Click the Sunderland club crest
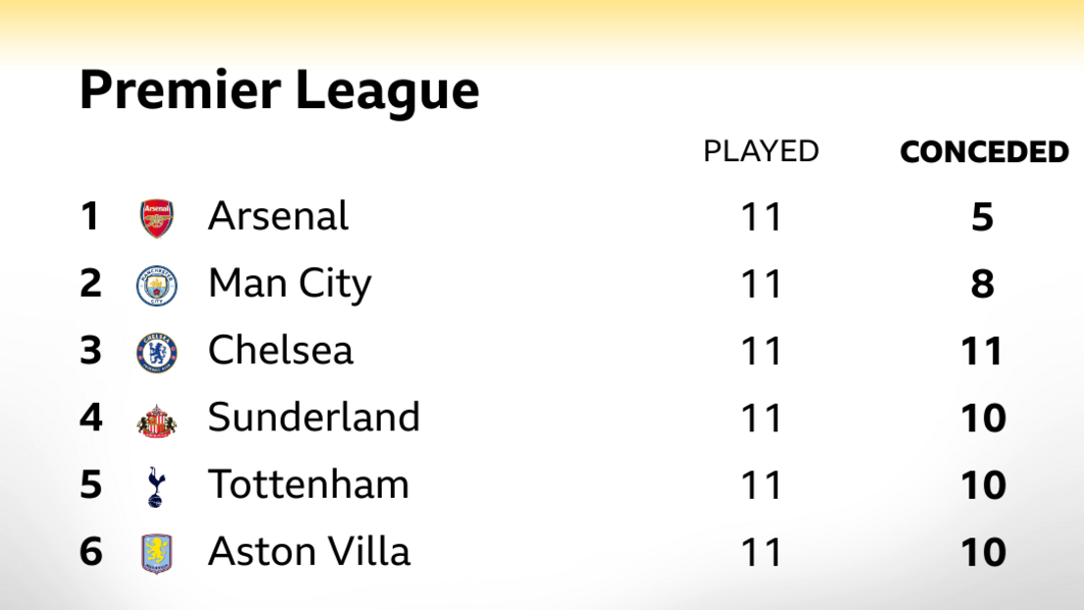1084x610 pixels. point(157,419)
